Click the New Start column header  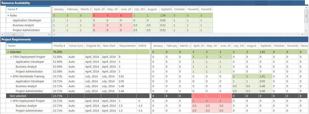(x=109, y=46)
